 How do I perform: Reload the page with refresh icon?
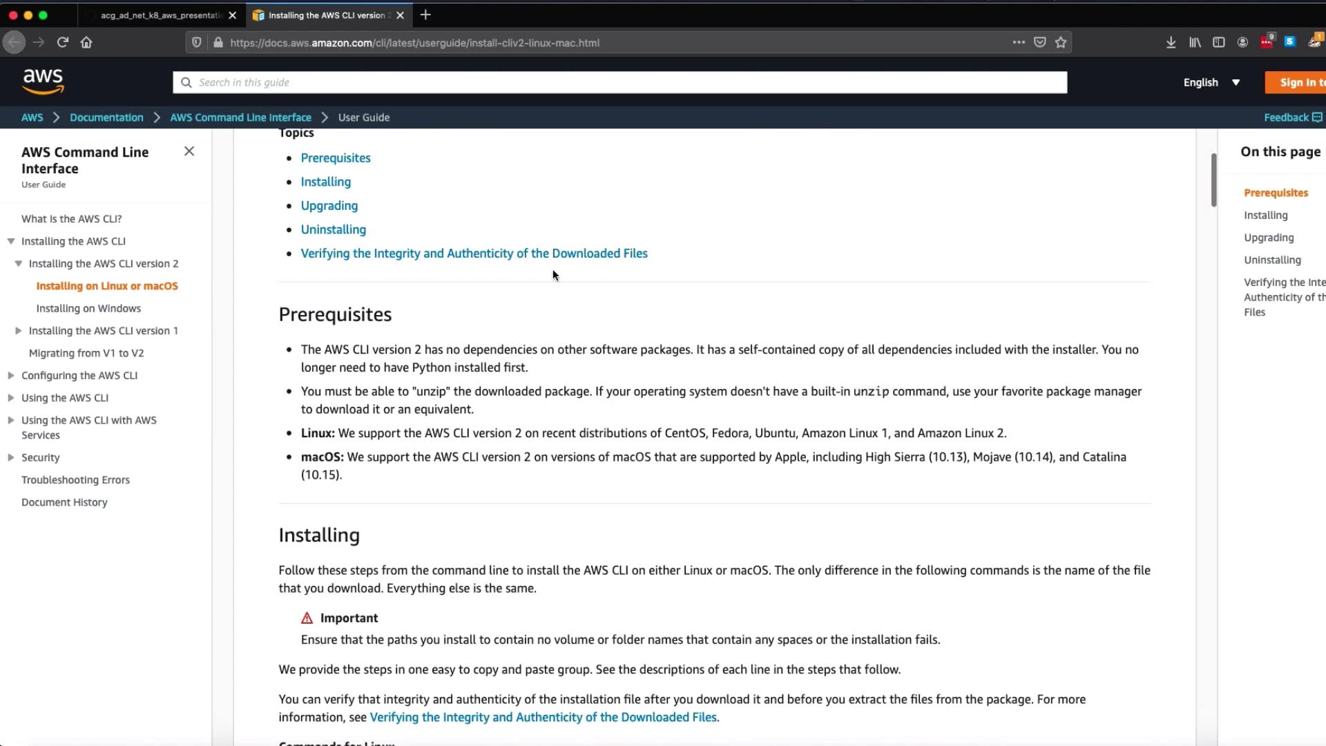click(63, 42)
